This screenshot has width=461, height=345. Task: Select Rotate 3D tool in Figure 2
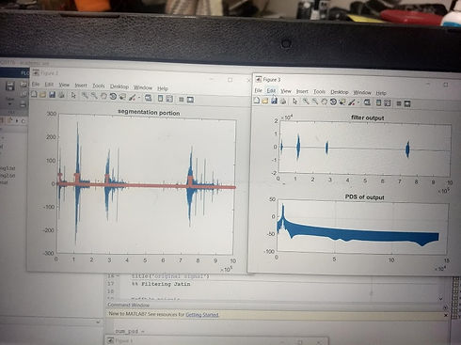click(x=113, y=97)
